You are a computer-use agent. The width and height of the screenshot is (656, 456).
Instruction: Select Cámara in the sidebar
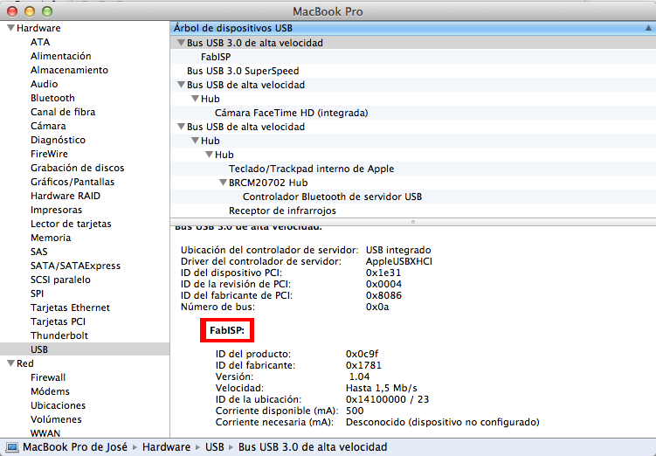(48, 126)
